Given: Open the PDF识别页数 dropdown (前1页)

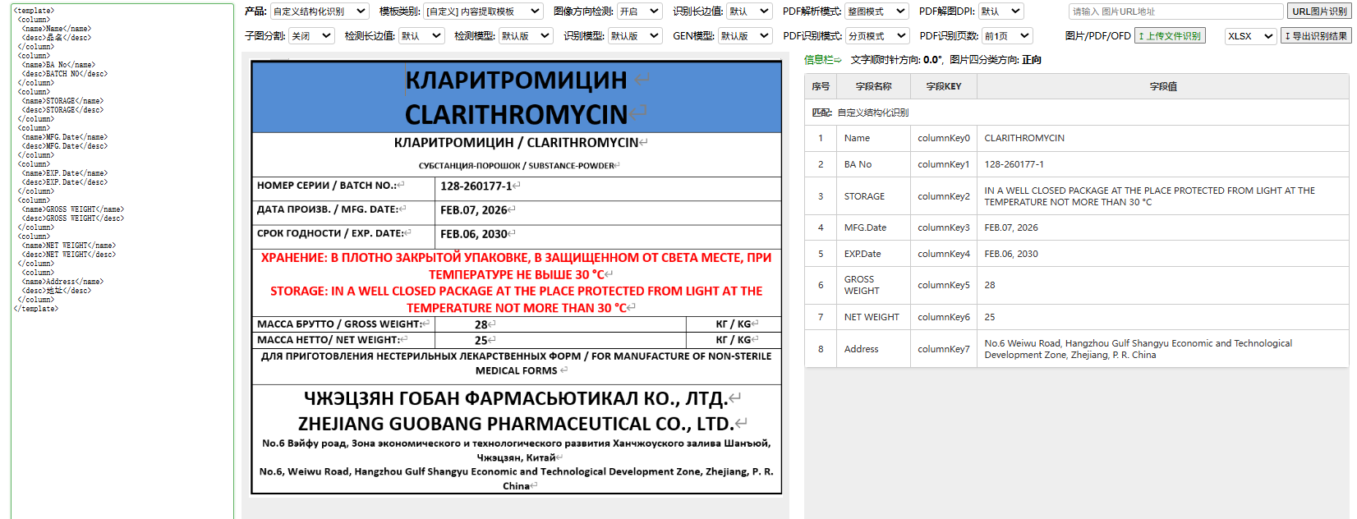Looking at the screenshot, I should (x=1008, y=36).
